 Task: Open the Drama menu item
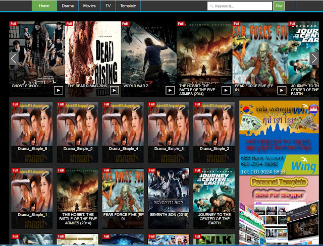68,6
